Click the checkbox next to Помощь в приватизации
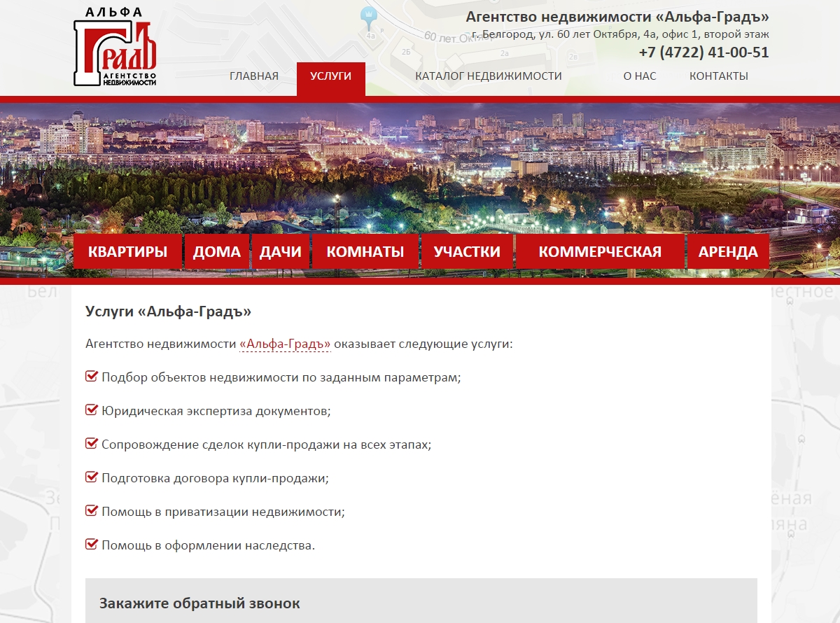The width and height of the screenshot is (840, 623). click(91, 511)
